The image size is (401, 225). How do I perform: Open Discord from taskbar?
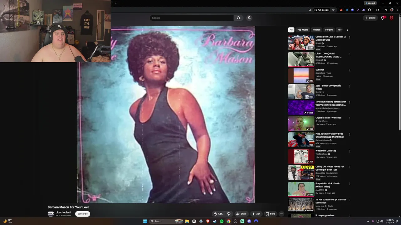coord(249,221)
